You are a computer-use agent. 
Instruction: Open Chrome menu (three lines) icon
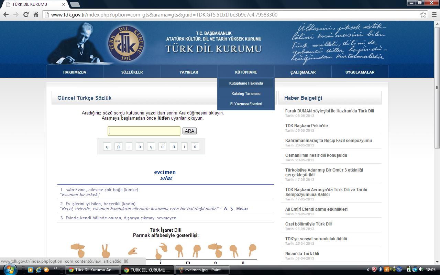433,15
